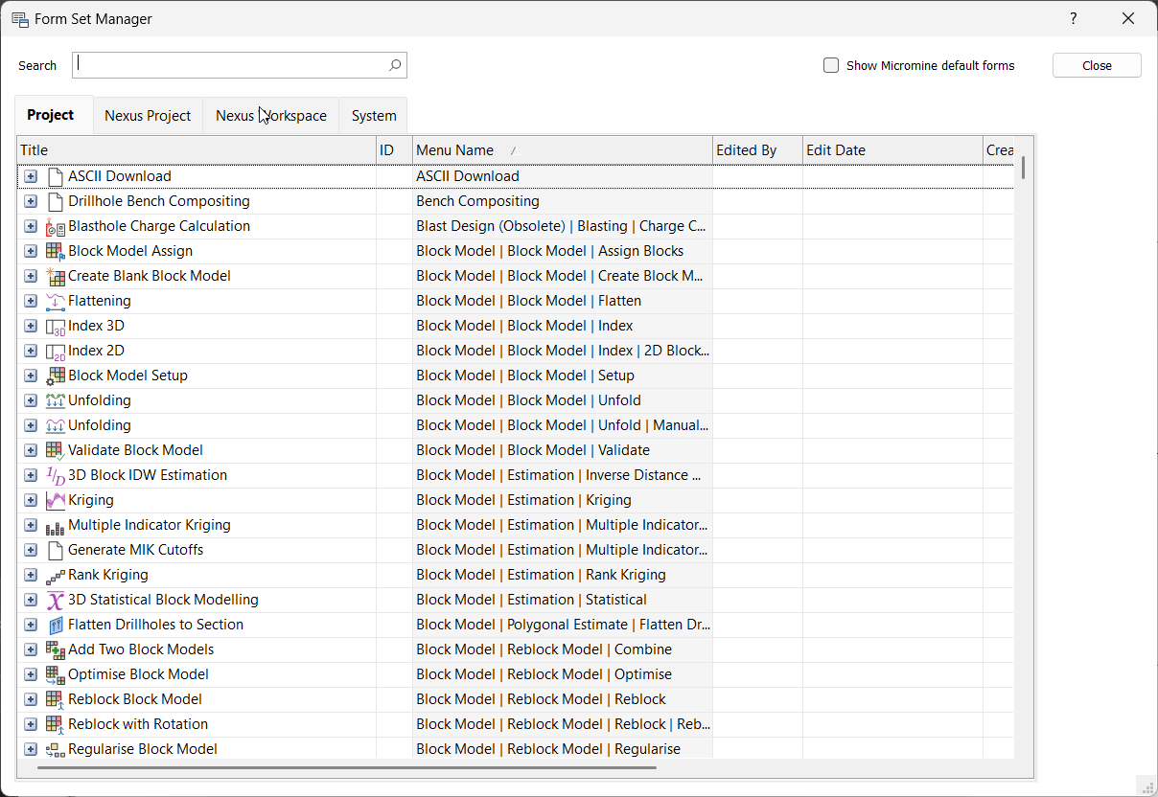Click the Drillhole Bench Compositing row icon
The width and height of the screenshot is (1158, 797).
(x=56, y=201)
